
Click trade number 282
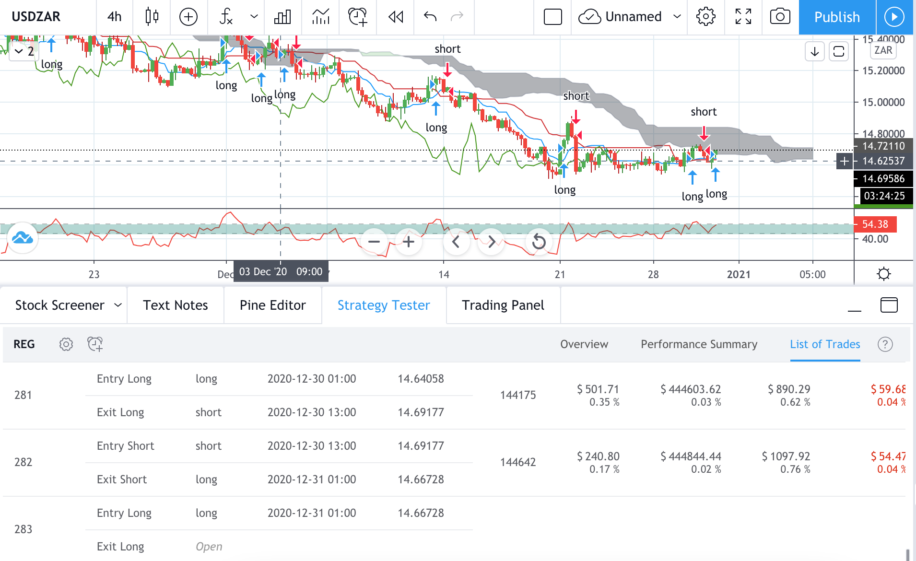(23, 462)
